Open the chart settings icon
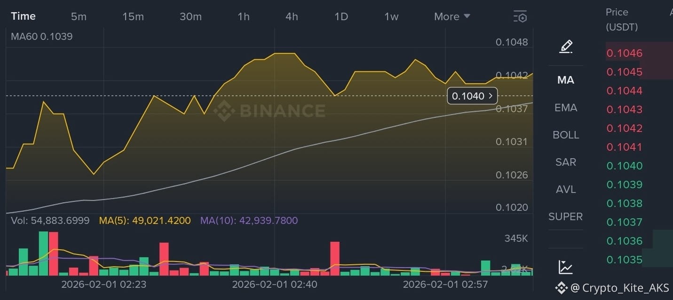673x300 pixels. tap(520, 17)
